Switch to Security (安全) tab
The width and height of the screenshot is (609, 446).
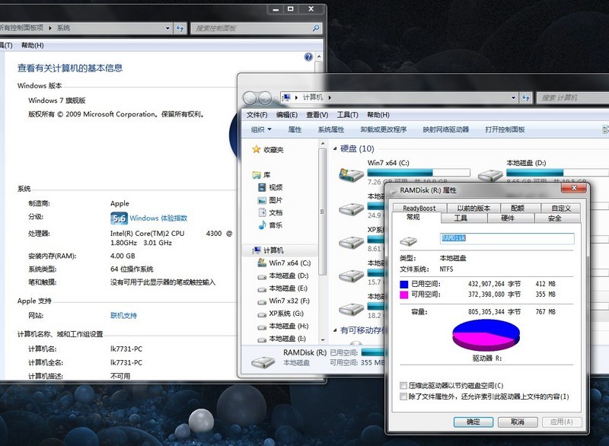(555, 218)
